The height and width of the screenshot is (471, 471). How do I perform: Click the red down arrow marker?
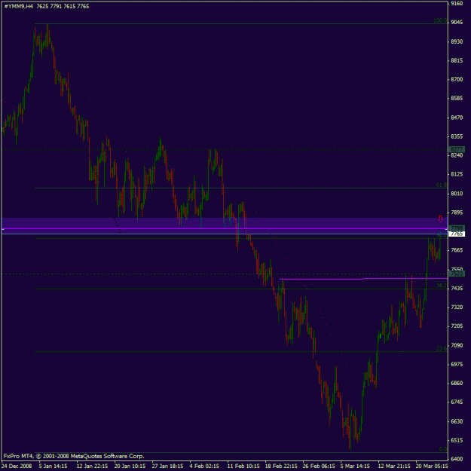click(440, 219)
